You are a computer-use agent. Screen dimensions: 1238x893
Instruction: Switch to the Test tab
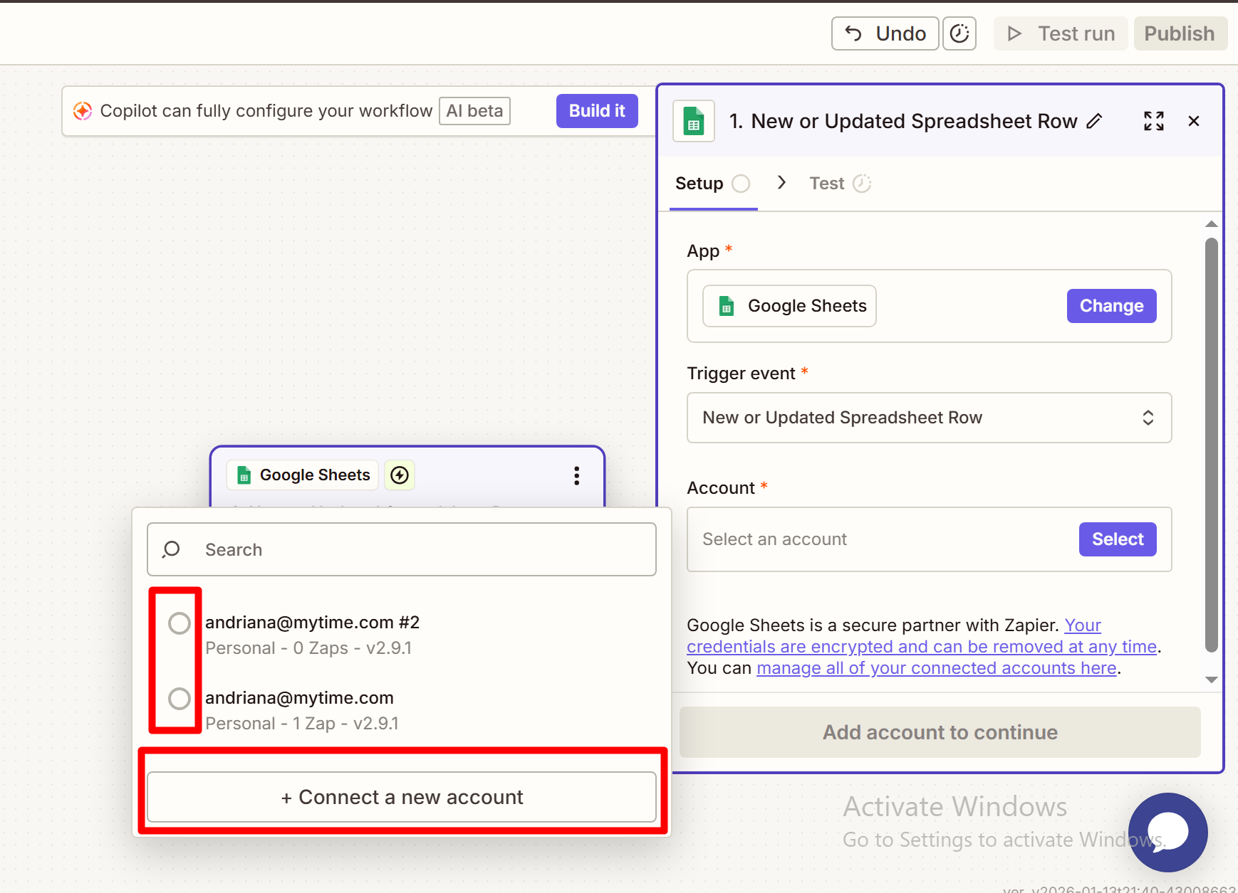click(x=840, y=184)
